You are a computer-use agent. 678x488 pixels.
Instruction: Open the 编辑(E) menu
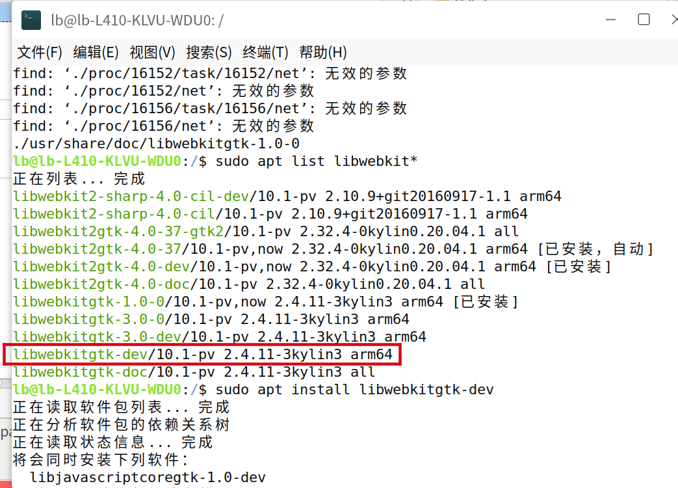tap(96, 52)
